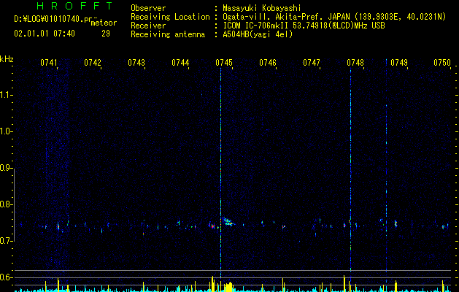Image resolution: width=459 pixels, height=292 pixels.
Task: Click the 0745 time marker
Action: click(224, 63)
